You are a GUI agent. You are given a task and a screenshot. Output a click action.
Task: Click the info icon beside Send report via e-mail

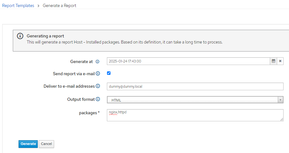click(x=98, y=74)
